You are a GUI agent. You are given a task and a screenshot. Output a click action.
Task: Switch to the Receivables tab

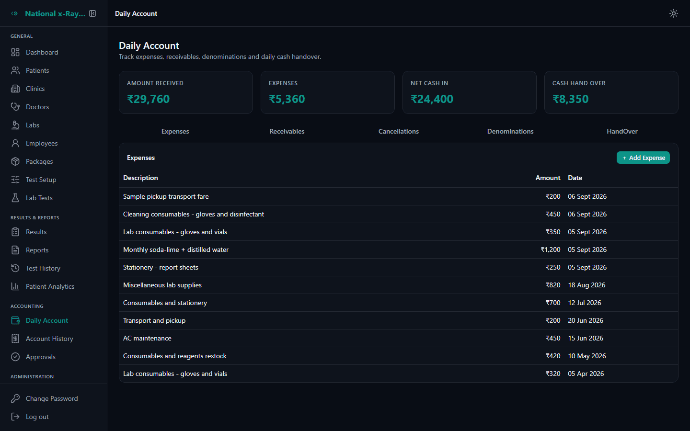coord(287,131)
